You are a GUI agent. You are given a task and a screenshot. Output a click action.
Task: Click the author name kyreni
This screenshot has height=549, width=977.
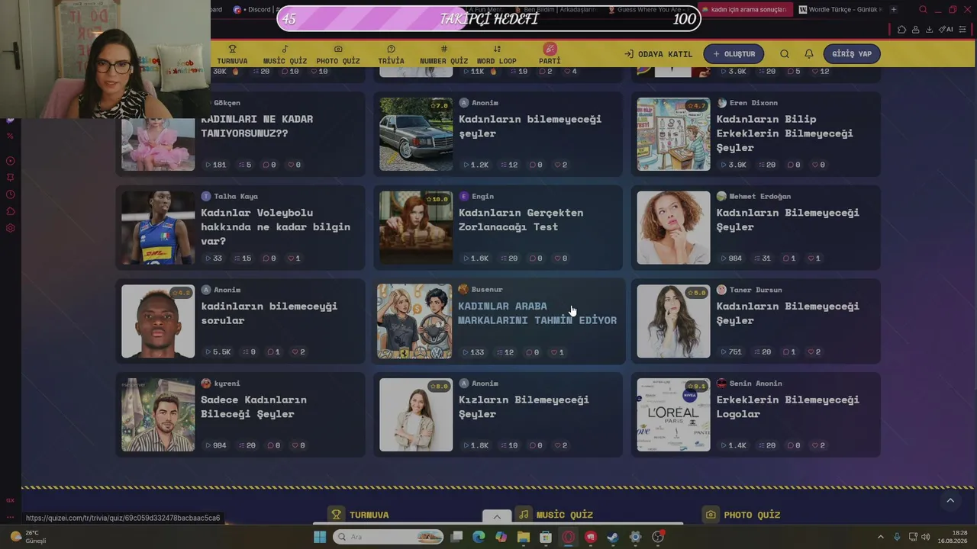227,384
